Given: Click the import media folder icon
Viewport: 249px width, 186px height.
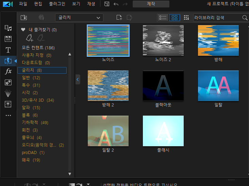Looking at the screenshot, I should [x=24, y=17].
